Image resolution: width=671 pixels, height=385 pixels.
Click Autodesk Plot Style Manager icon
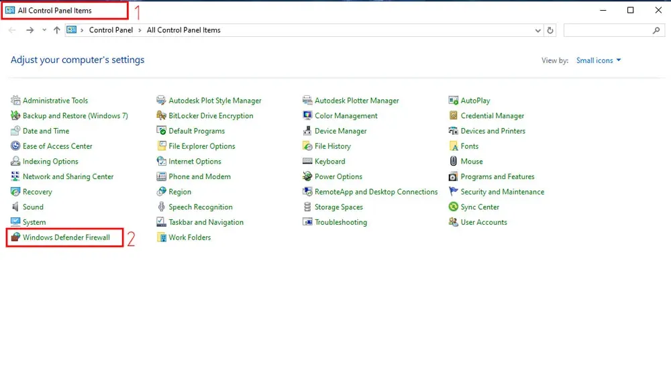point(161,101)
